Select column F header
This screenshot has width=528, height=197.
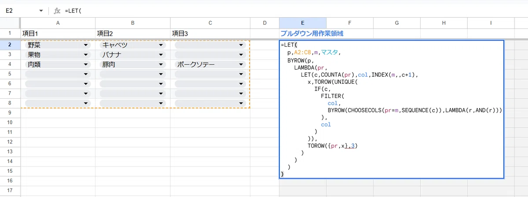pyautogui.click(x=350, y=22)
